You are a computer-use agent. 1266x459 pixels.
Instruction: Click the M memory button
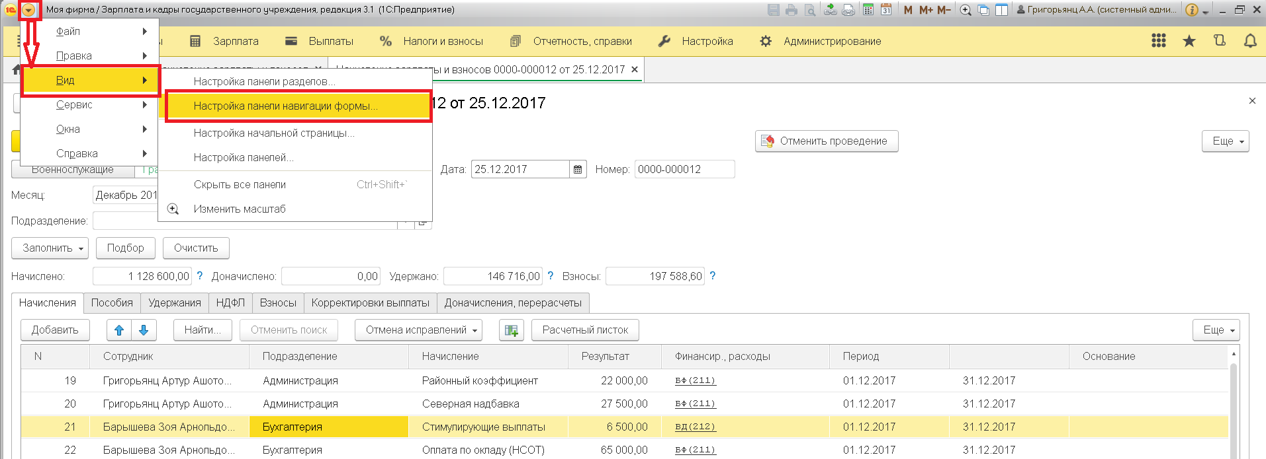click(x=908, y=10)
